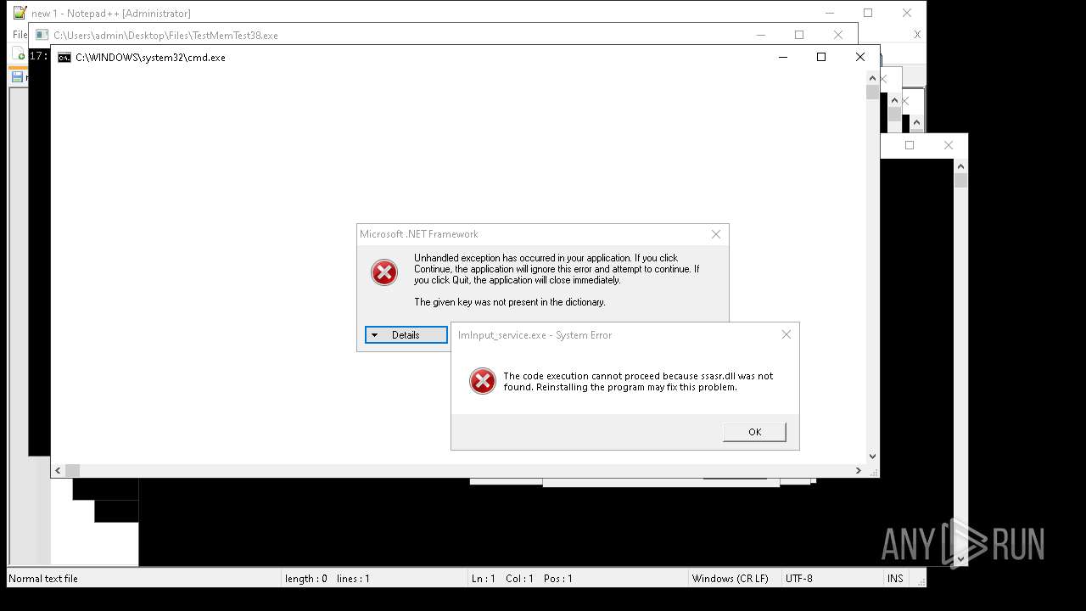1086x611 pixels.
Task: Click 'length : 0' in the status bar
Action: click(306, 579)
